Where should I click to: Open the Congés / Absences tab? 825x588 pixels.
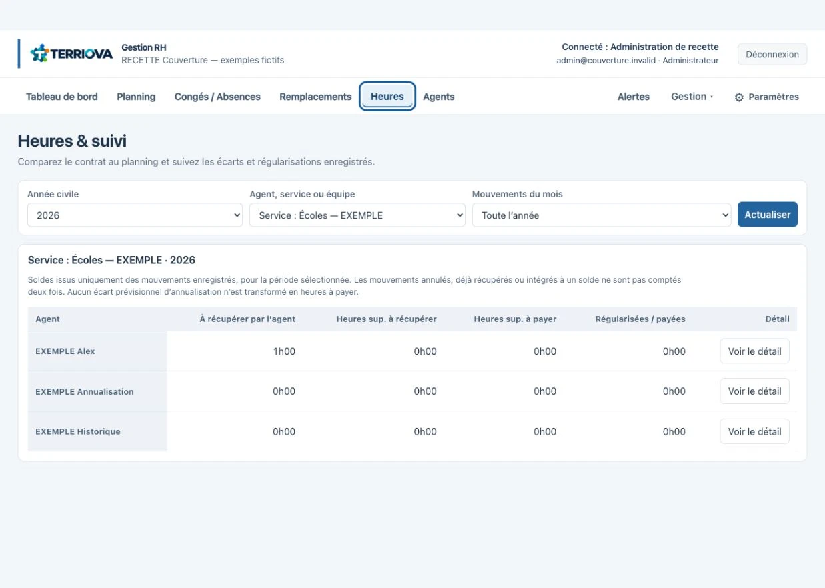(217, 97)
